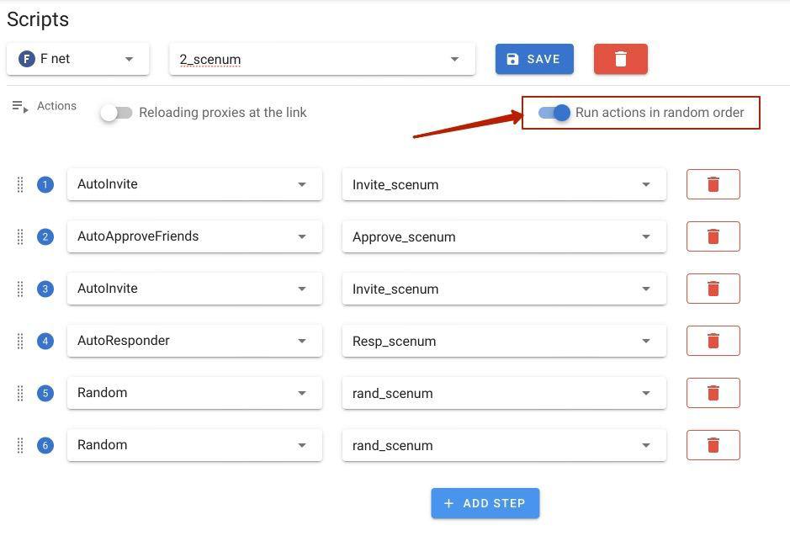Viewport: 790px width, 541px height.
Task: Open step 6 Random action dropdown
Action: pos(194,445)
